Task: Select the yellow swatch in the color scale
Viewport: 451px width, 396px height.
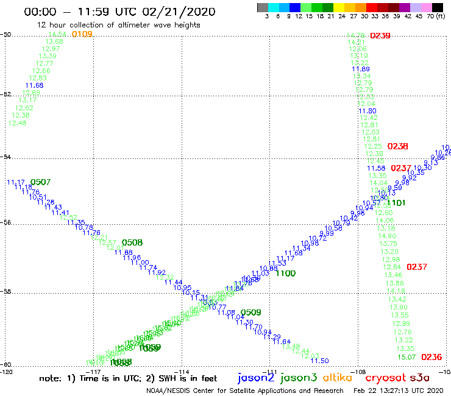Action: click(x=339, y=7)
